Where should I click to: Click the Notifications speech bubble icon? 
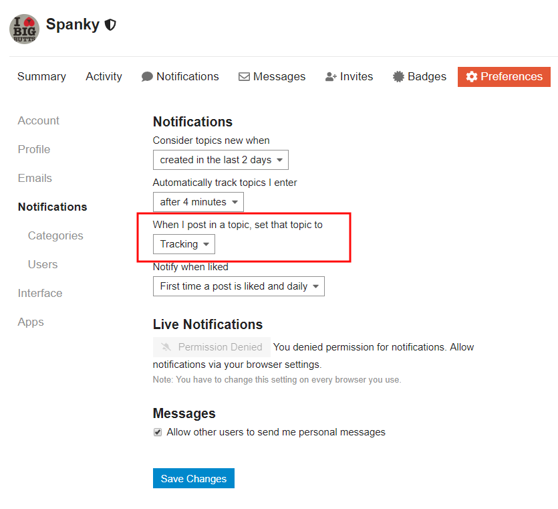click(x=147, y=77)
